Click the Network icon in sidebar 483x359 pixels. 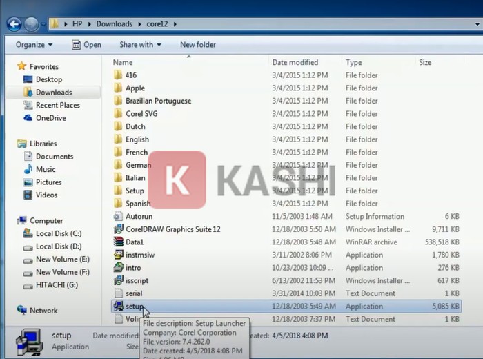coord(22,310)
